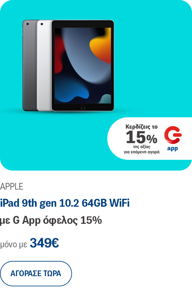This screenshot has height=305, width=192.
Task: Open the iPad 9th gen 10.2 64GB WiFi title
Action: 65,203
